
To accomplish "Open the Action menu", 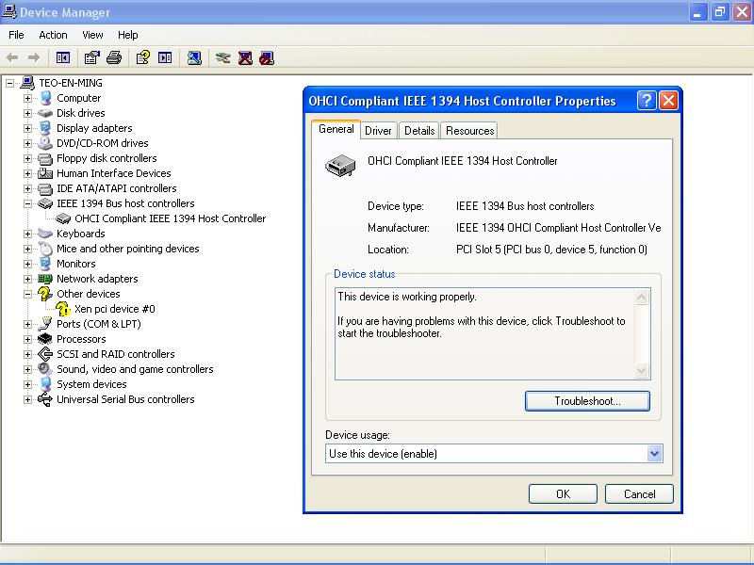I will [x=53, y=35].
